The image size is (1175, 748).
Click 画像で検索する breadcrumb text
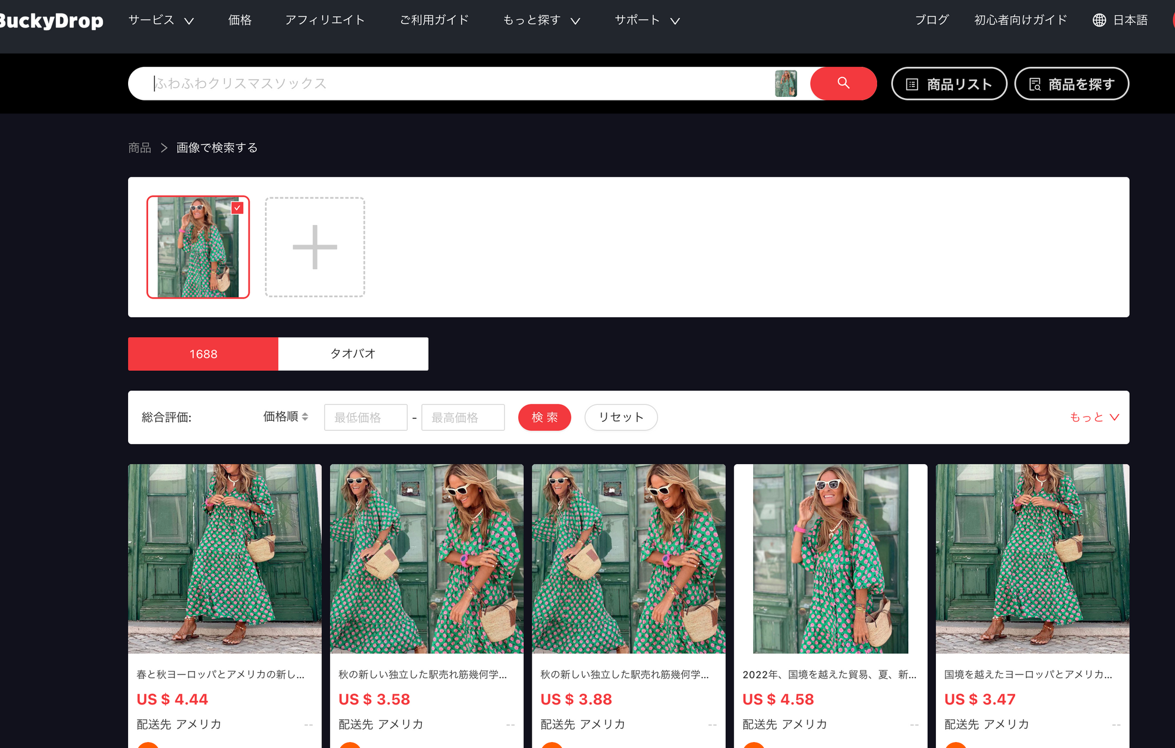pos(217,147)
